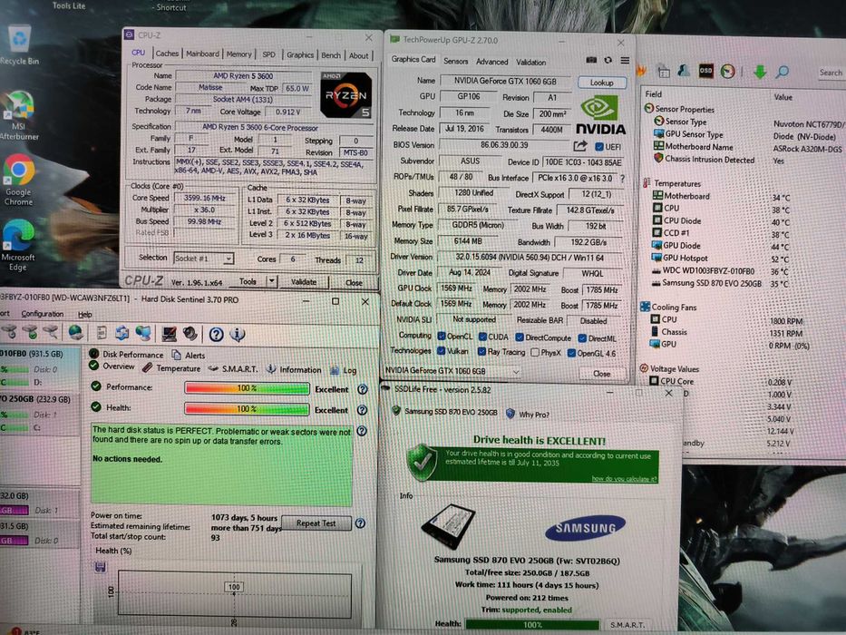Click the help icon beside the Repeat Test button

360,523
